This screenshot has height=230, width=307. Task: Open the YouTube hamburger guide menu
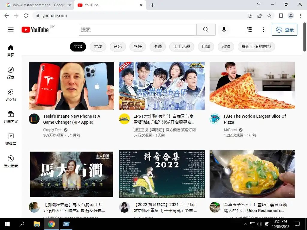point(11,30)
